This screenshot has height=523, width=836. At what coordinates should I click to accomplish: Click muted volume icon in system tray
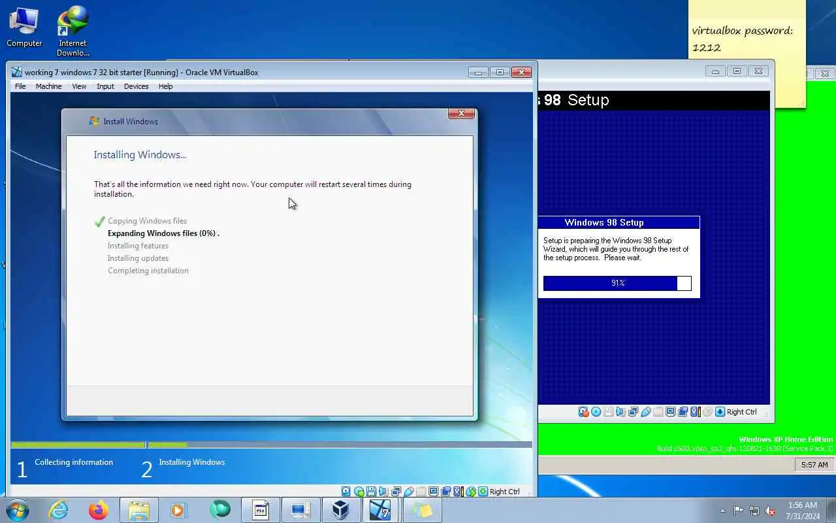pos(771,511)
